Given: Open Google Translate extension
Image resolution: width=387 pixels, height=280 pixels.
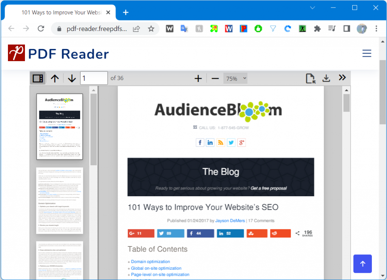Looking at the screenshot, I should (184, 29).
